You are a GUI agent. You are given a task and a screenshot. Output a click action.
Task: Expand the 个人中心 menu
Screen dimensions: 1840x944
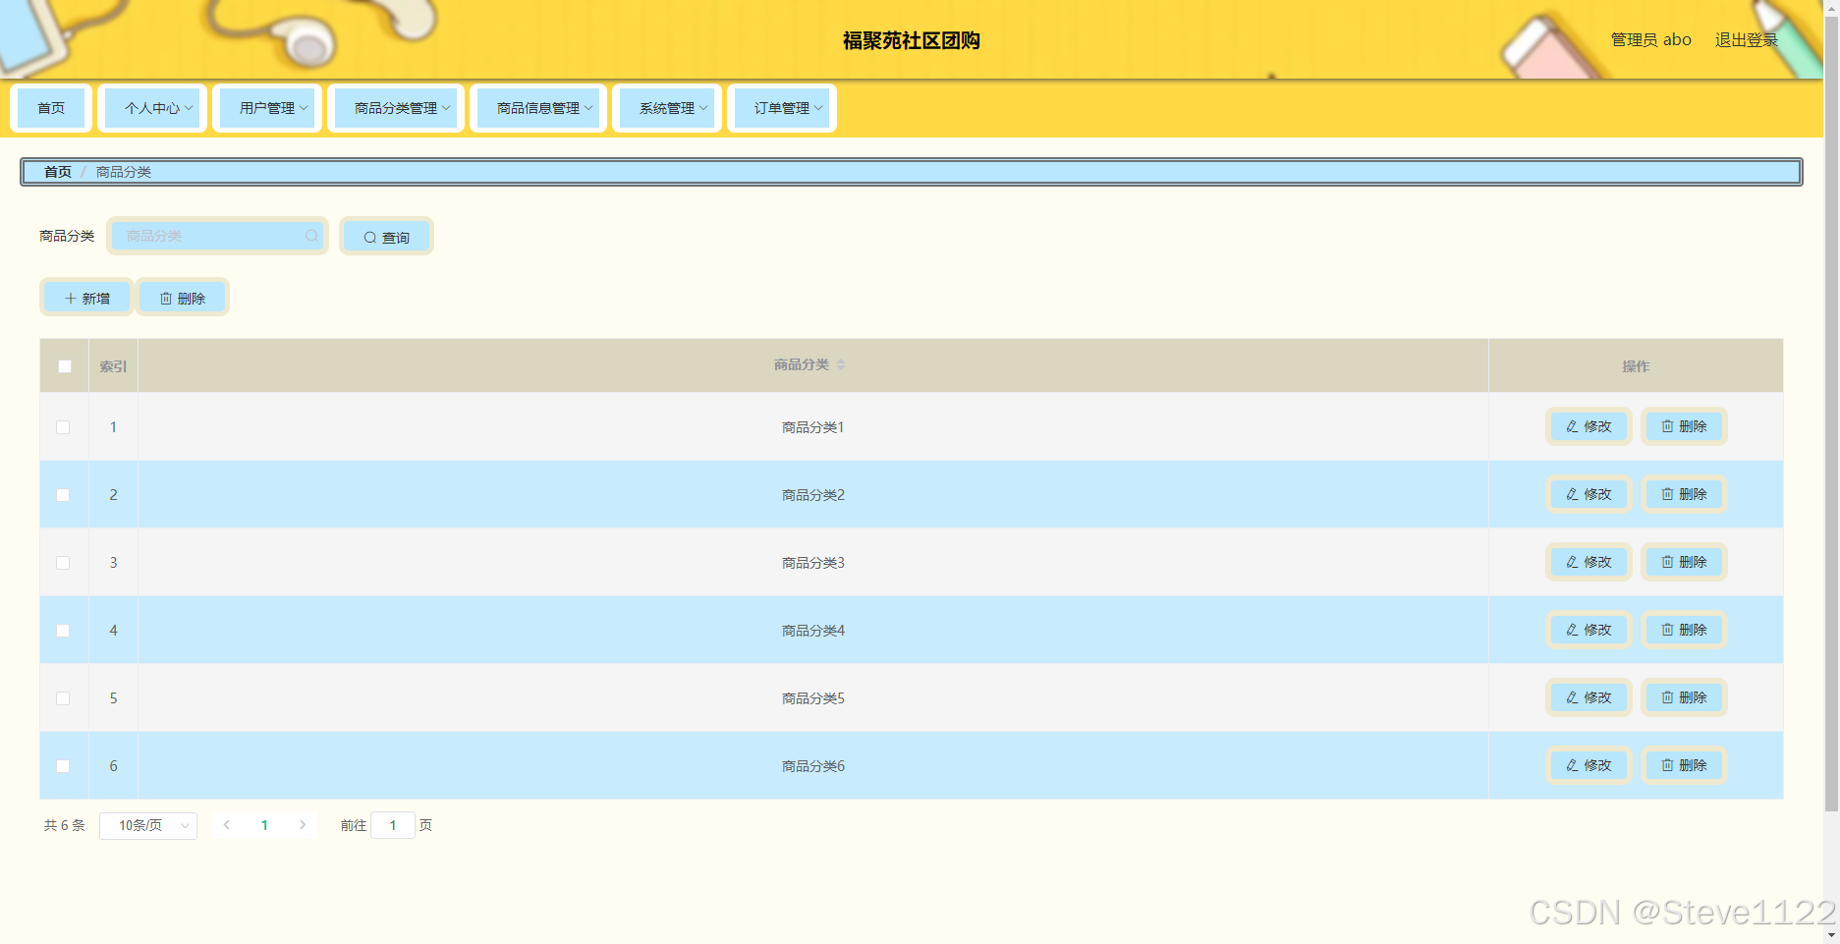pyautogui.click(x=153, y=108)
